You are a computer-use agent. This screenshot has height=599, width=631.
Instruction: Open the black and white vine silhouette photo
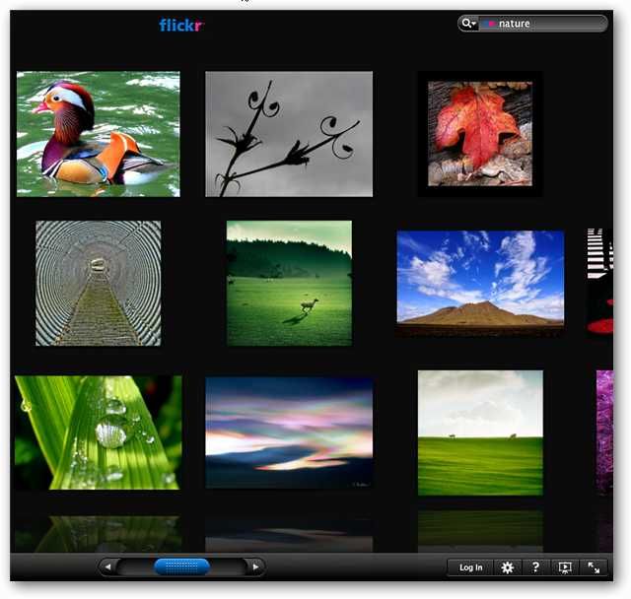pos(289,134)
